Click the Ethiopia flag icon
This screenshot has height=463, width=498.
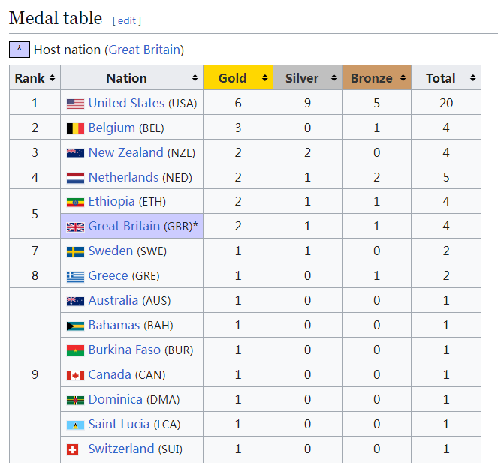[x=75, y=203]
